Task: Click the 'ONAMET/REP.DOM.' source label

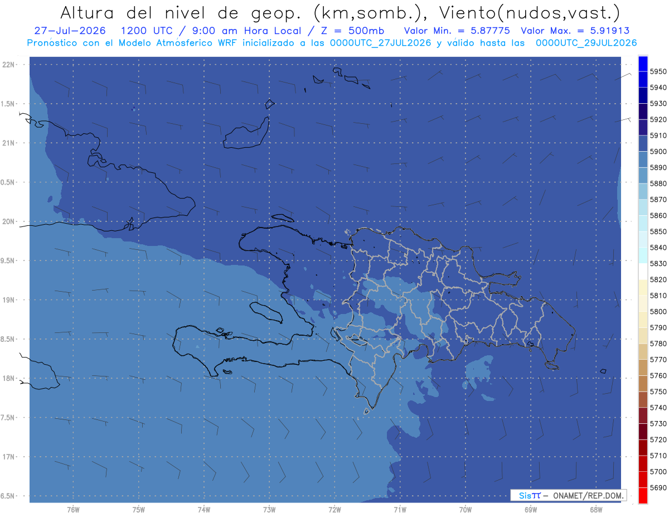Action: pyautogui.click(x=588, y=495)
